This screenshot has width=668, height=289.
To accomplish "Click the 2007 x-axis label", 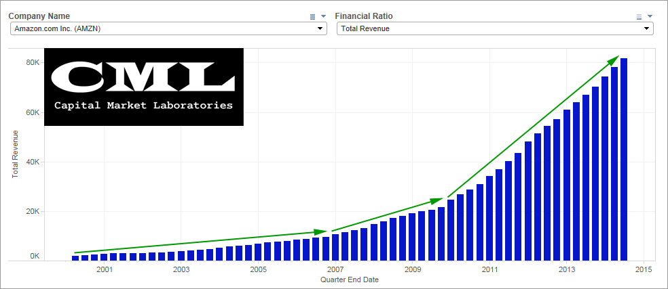I will [335, 270].
